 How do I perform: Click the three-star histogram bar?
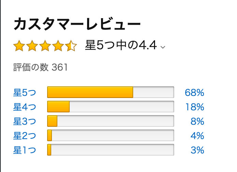(x=111, y=121)
